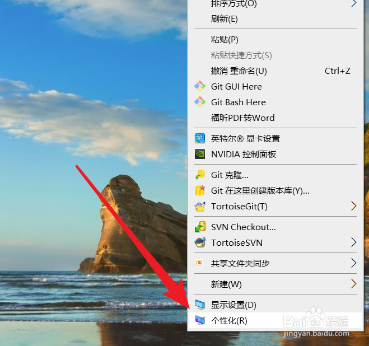The width and height of the screenshot is (369, 346).
Task: Open 共享文件夹同步 menu entry
Action: click(x=275, y=263)
